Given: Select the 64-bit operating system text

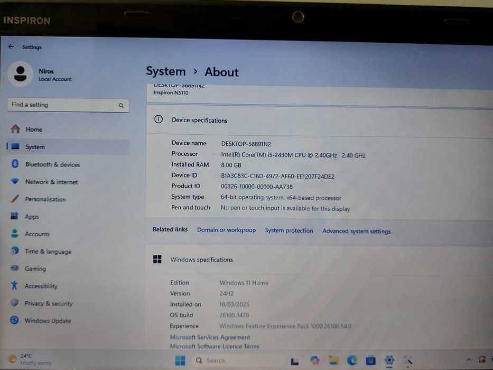Looking at the screenshot, I should [281, 198].
